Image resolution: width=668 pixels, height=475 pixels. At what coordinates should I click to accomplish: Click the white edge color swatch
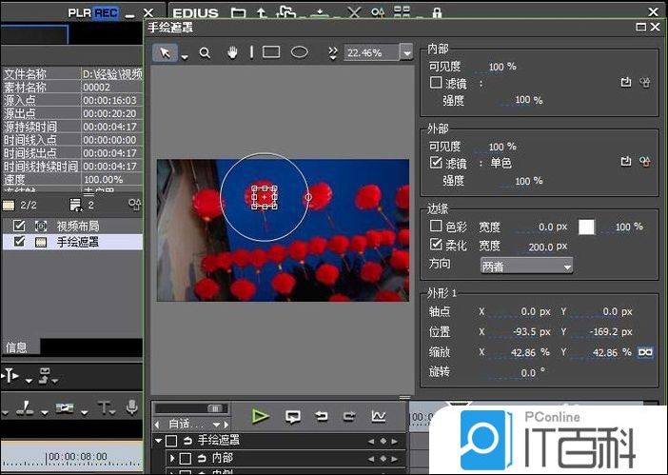pos(587,227)
